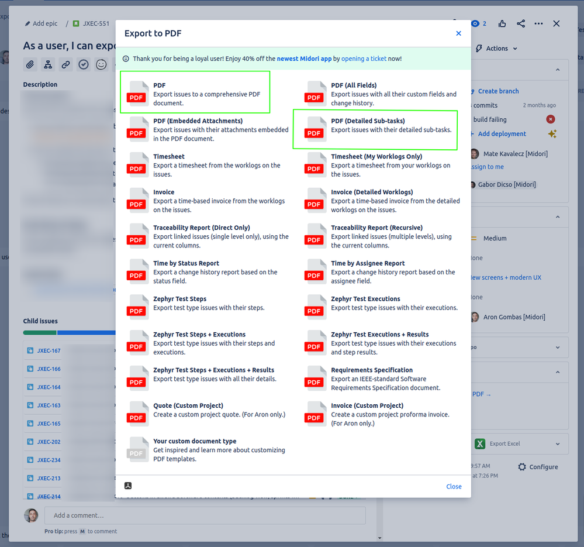Open child issue JXEC-213

tap(49, 479)
